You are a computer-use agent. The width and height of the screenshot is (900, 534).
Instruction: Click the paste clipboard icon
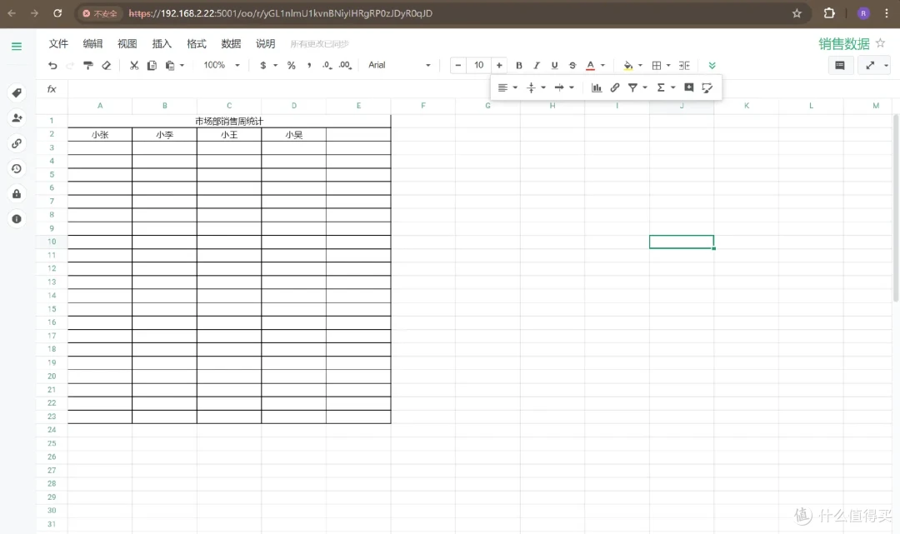[170, 65]
